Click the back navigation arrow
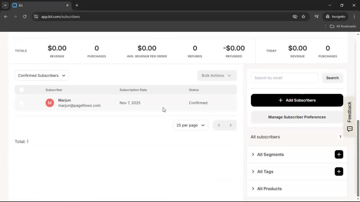 point(6,17)
